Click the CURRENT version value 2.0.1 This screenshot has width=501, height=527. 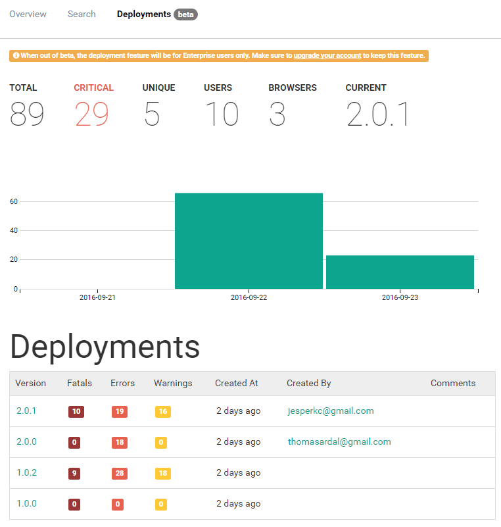(x=377, y=114)
